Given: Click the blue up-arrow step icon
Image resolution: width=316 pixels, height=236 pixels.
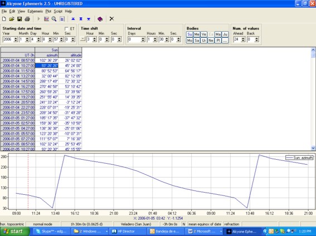Looking at the screenshot, I should pos(73,19).
